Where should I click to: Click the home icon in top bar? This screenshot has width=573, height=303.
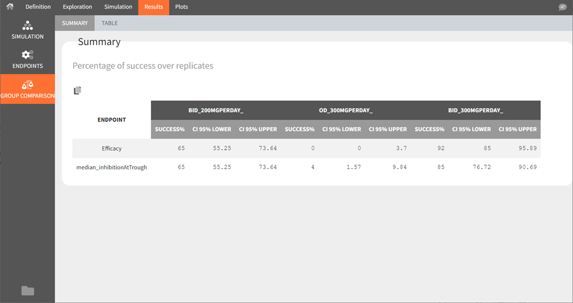[10, 7]
